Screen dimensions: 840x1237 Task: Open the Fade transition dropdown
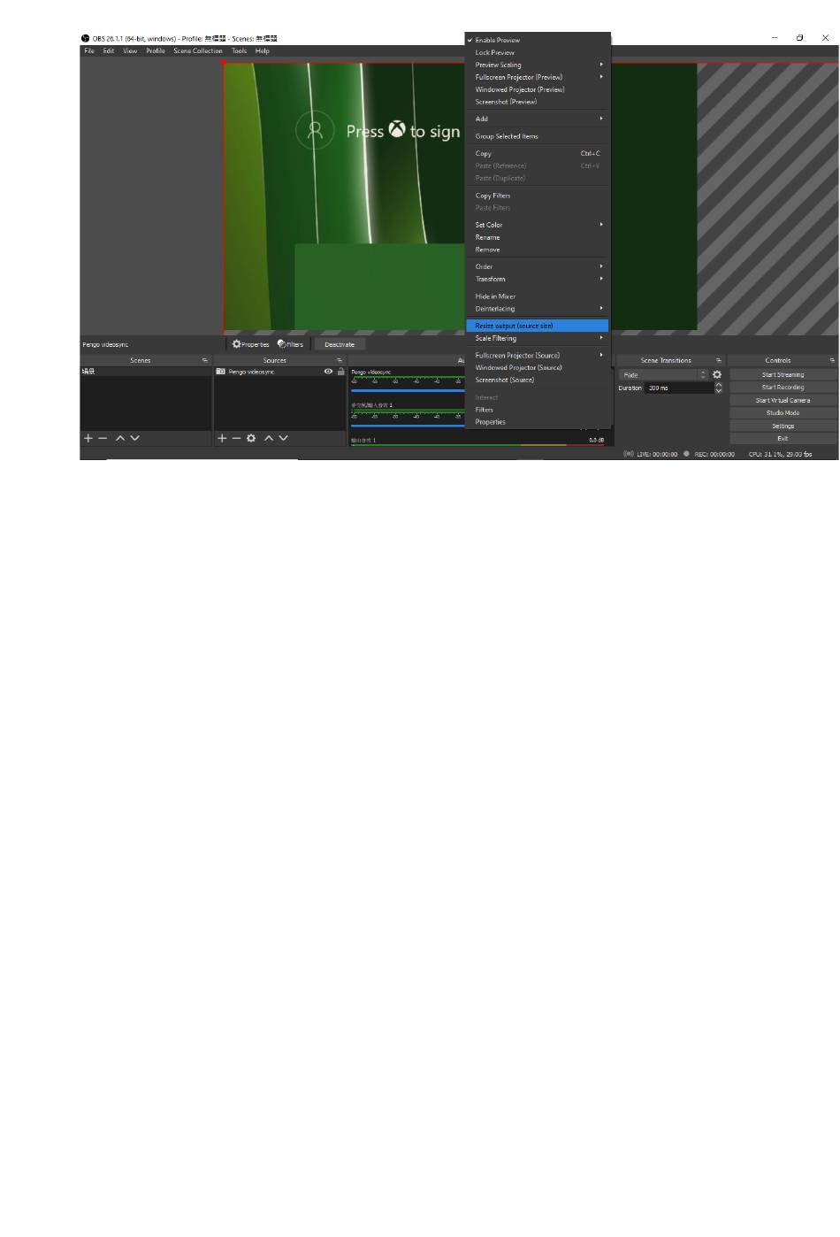tap(663, 374)
